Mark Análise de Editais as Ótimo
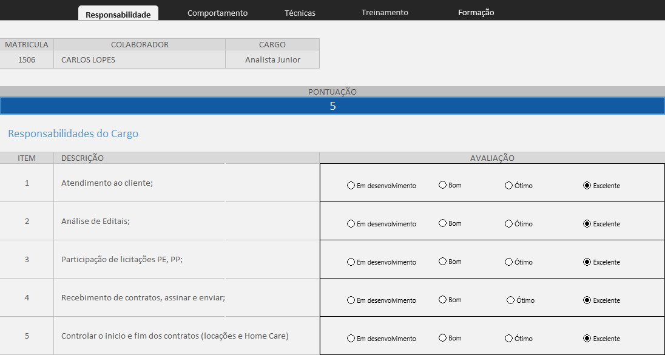 coord(508,224)
